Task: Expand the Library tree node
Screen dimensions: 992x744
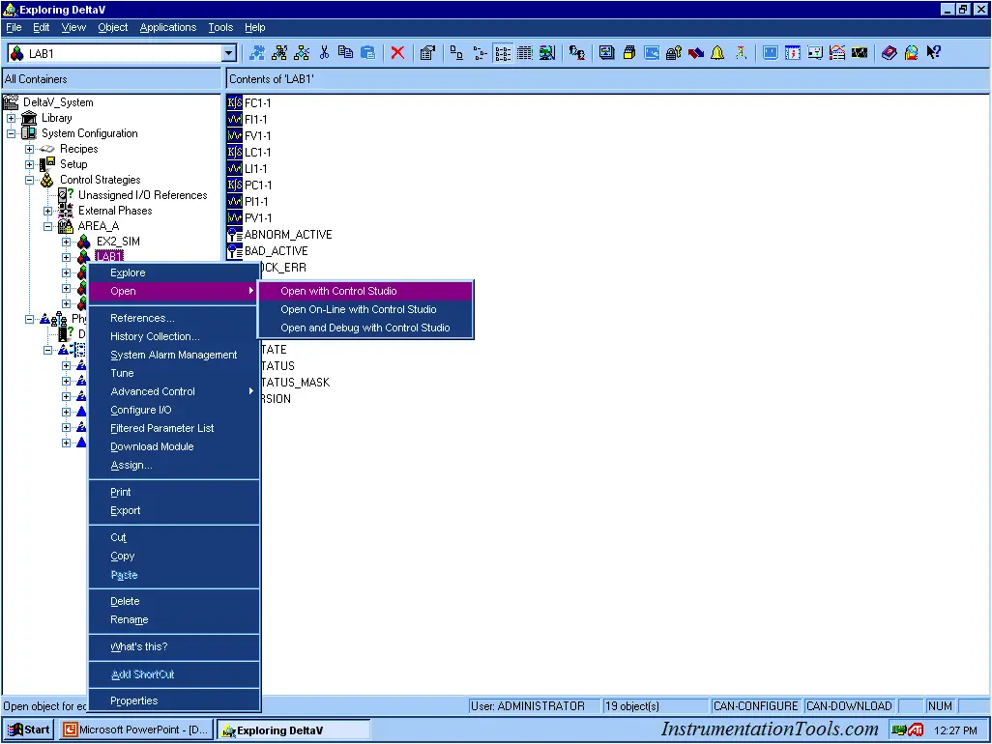Action: pos(12,118)
